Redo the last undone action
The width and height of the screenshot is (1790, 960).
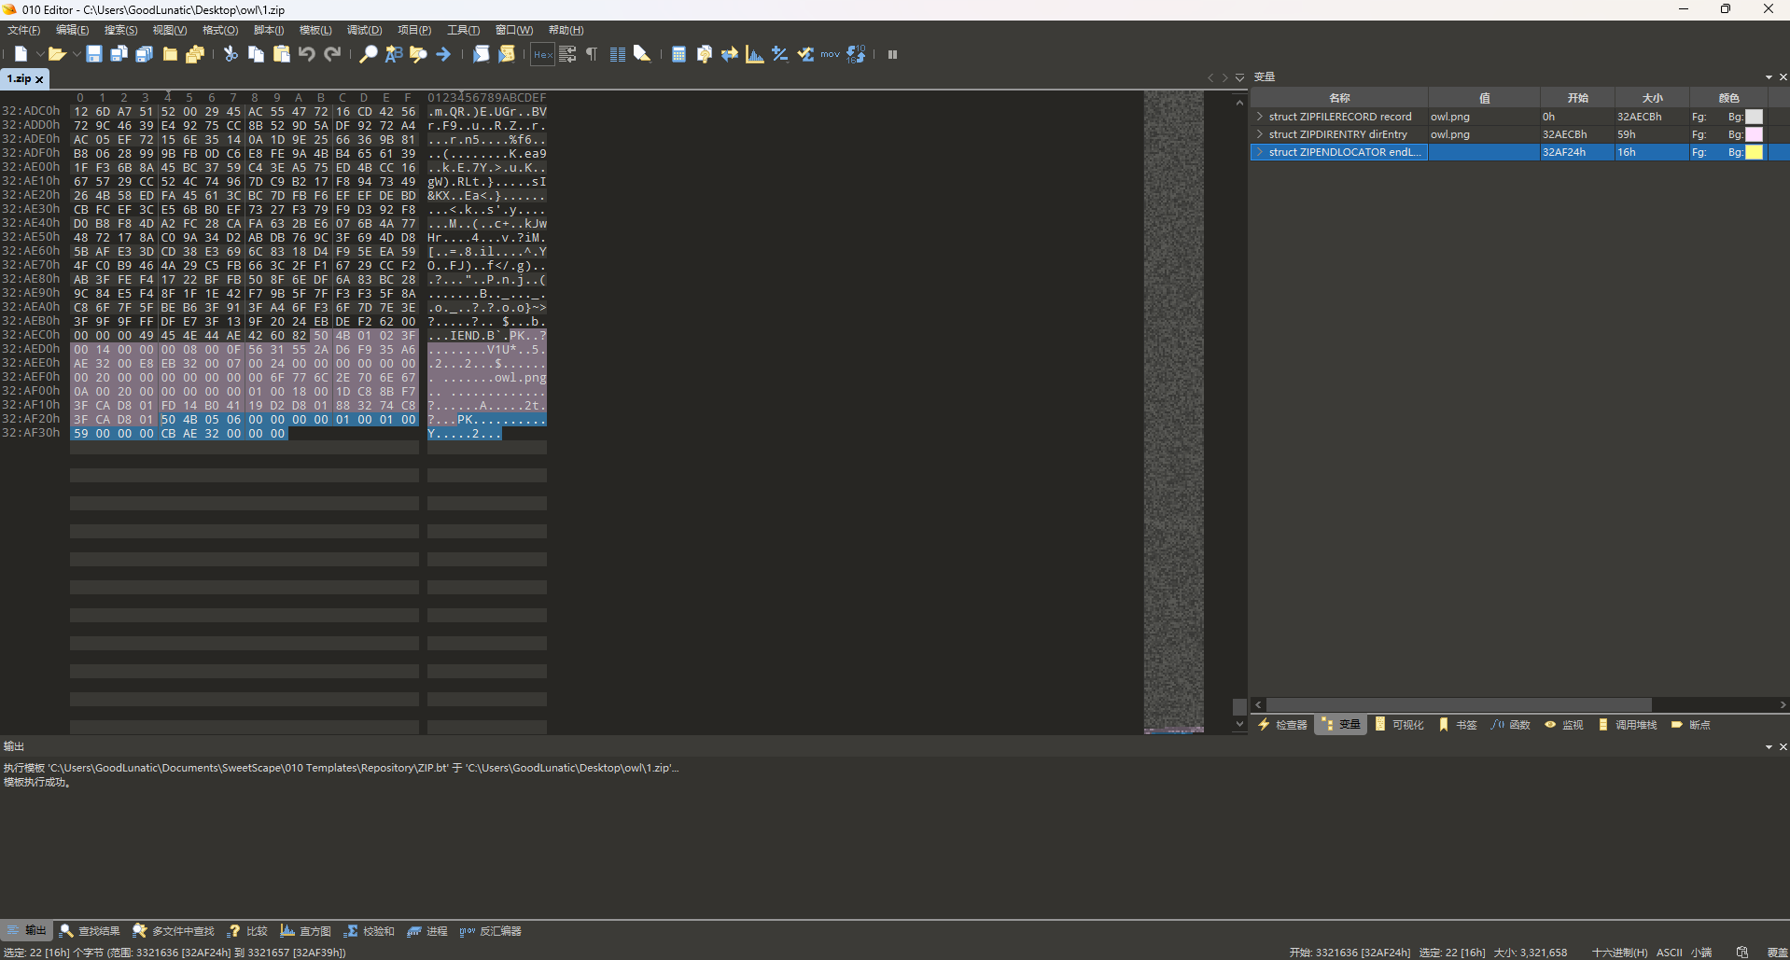tap(331, 54)
